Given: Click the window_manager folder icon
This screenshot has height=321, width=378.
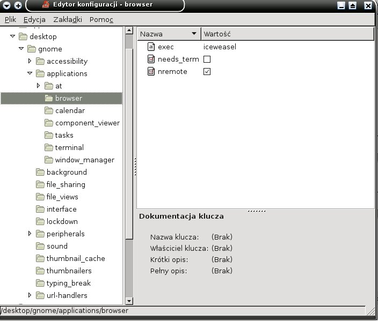Looking at the screenshot, I should coord(49,160).
